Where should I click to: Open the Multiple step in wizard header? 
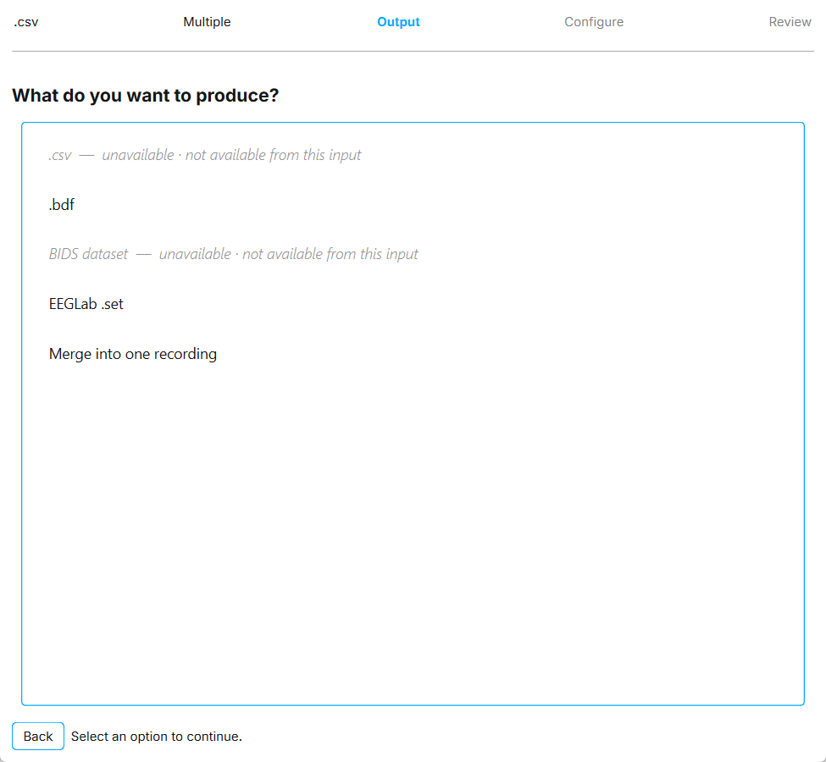coord(207,22)
